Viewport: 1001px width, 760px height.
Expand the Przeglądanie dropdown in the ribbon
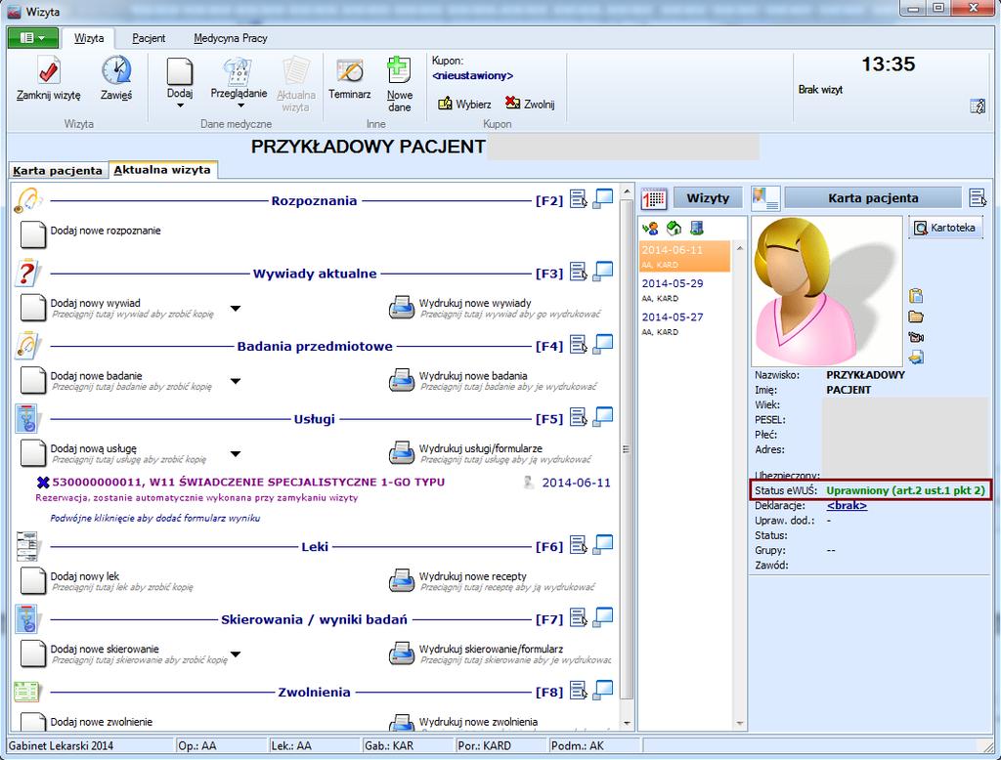coord(240,106)
